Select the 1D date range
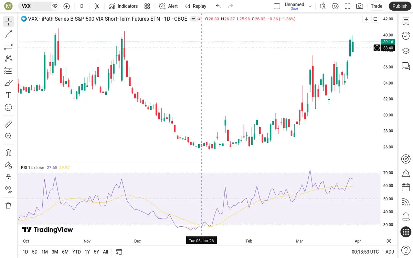 [x=25, y=252]
